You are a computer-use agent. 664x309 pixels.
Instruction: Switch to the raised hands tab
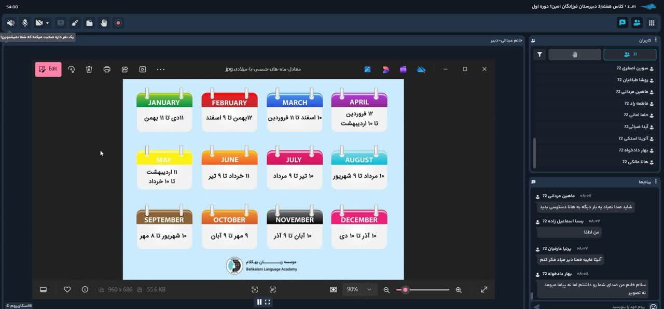tap(575, 54)
